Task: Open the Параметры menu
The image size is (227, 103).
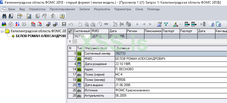Action: tap(123, 9)
